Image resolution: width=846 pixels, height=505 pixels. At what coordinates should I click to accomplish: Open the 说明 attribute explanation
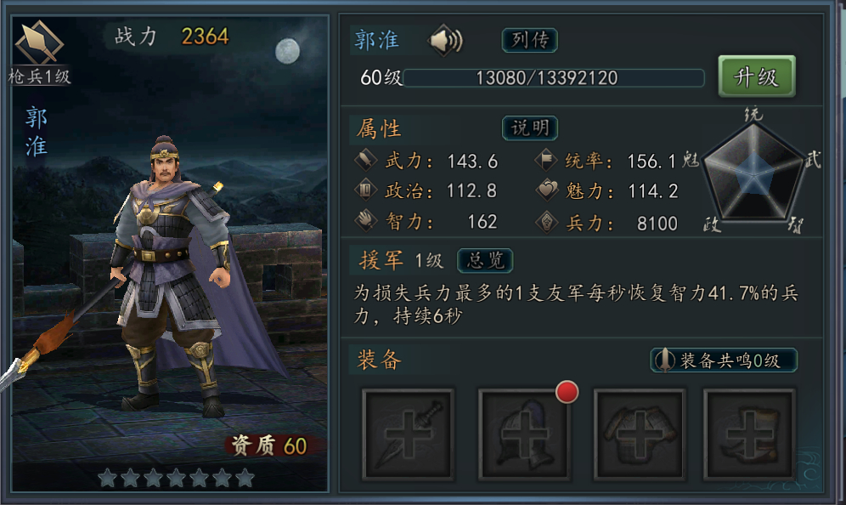coord(530,128)
